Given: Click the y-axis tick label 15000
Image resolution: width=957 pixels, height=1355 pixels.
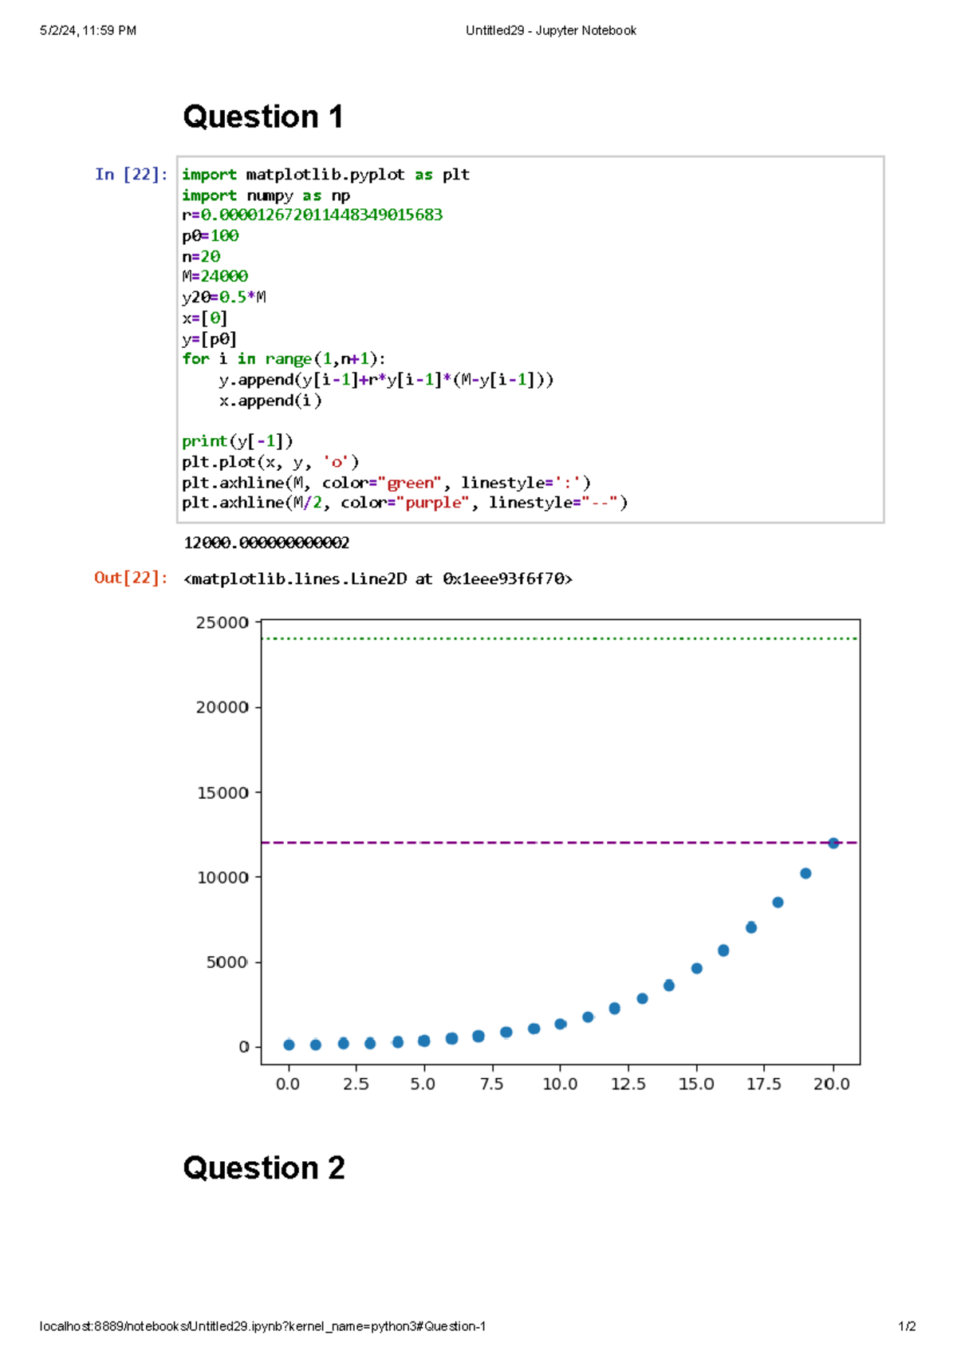Looking at the screenshot, I should (223, 793).
